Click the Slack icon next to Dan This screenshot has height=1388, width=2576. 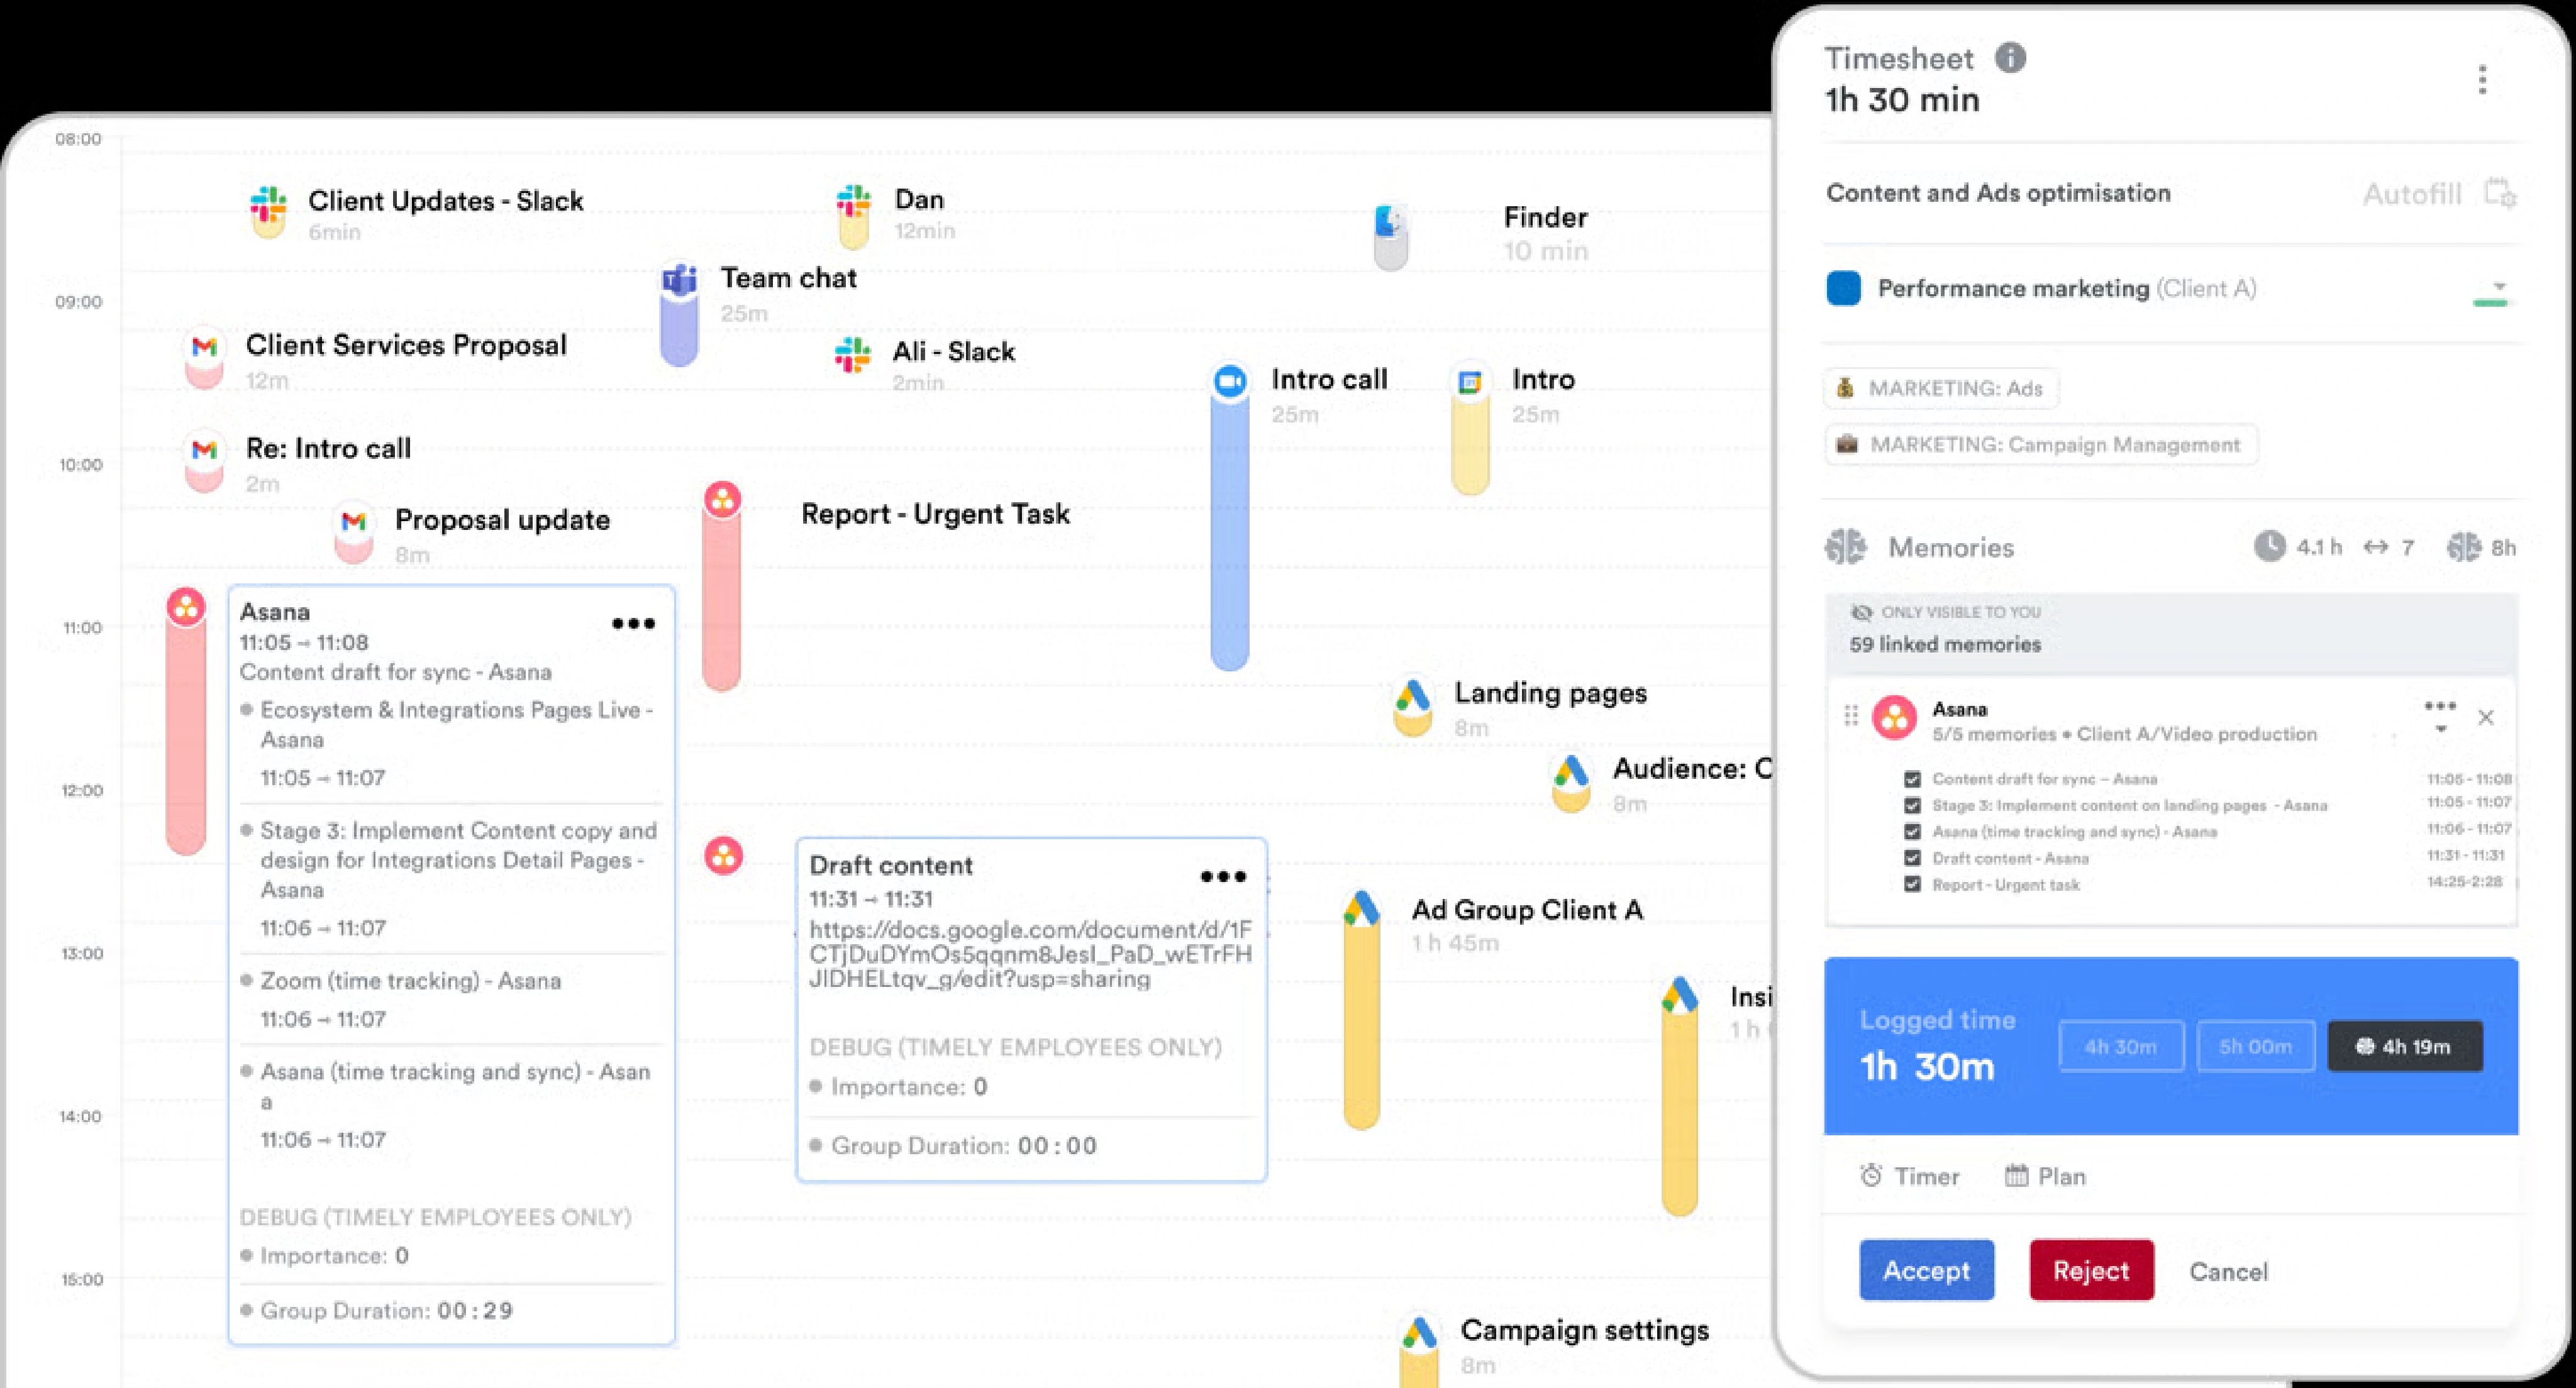coord(853,201)
